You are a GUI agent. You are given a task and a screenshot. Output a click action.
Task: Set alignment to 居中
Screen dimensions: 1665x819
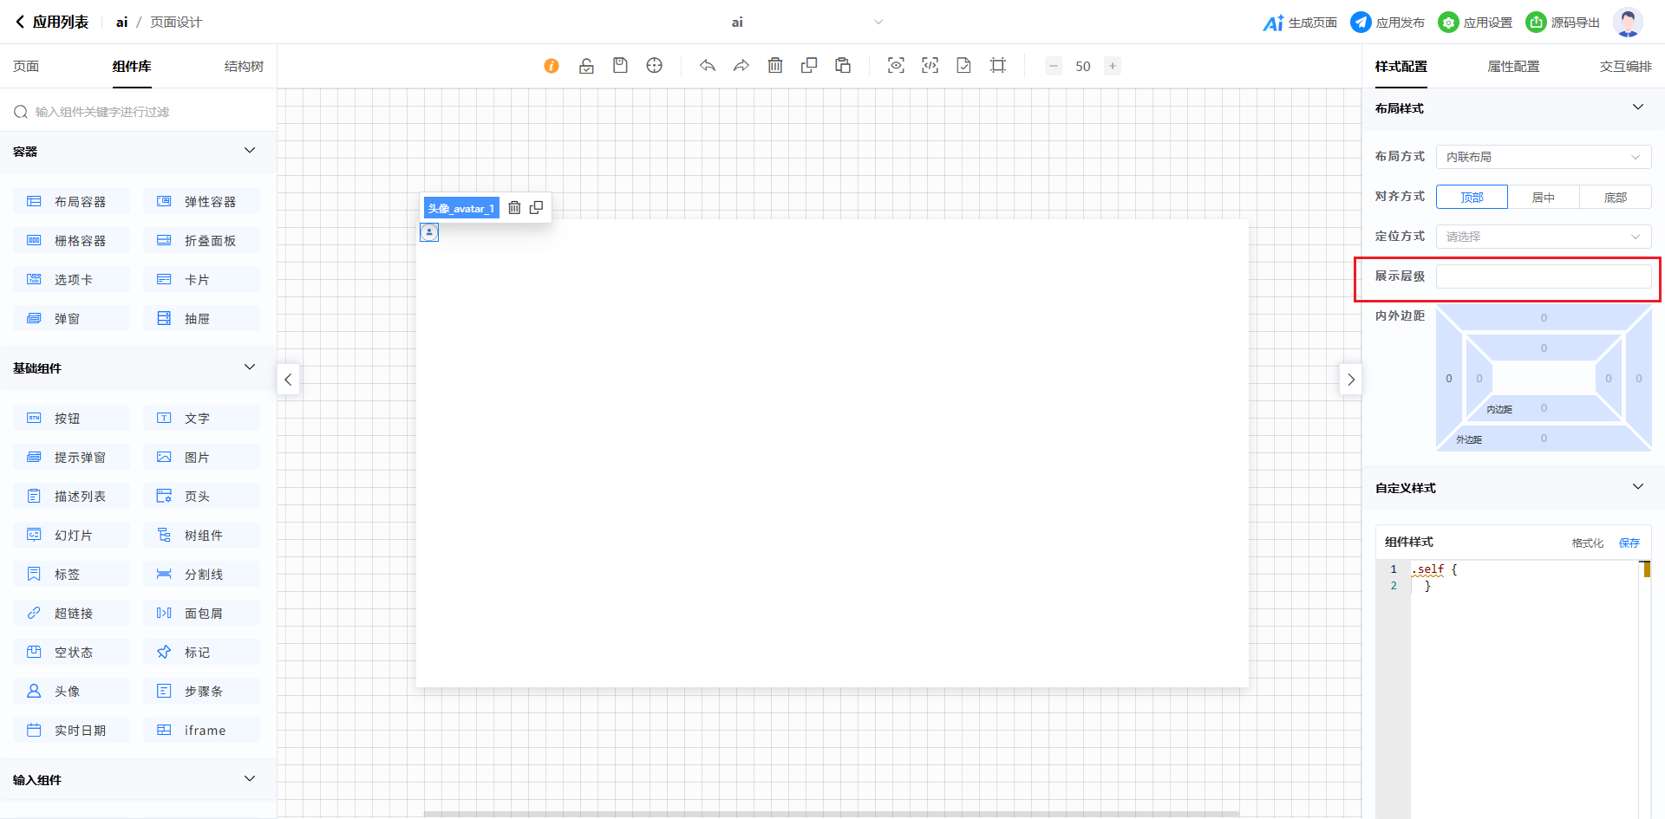point(1543,198)
